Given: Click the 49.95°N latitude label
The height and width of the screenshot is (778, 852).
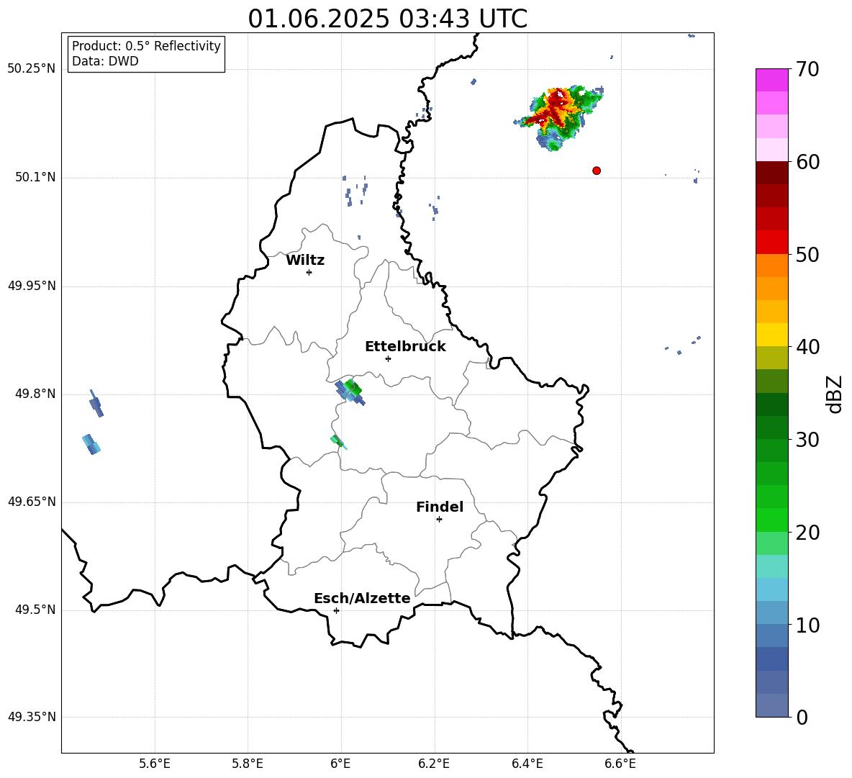Looking at the screenshot, I should pyautogui.click(x=32, y=286).
